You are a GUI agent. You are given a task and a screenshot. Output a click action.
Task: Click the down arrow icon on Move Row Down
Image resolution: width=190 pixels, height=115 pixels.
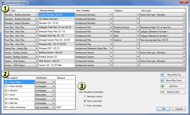[163, 81]
